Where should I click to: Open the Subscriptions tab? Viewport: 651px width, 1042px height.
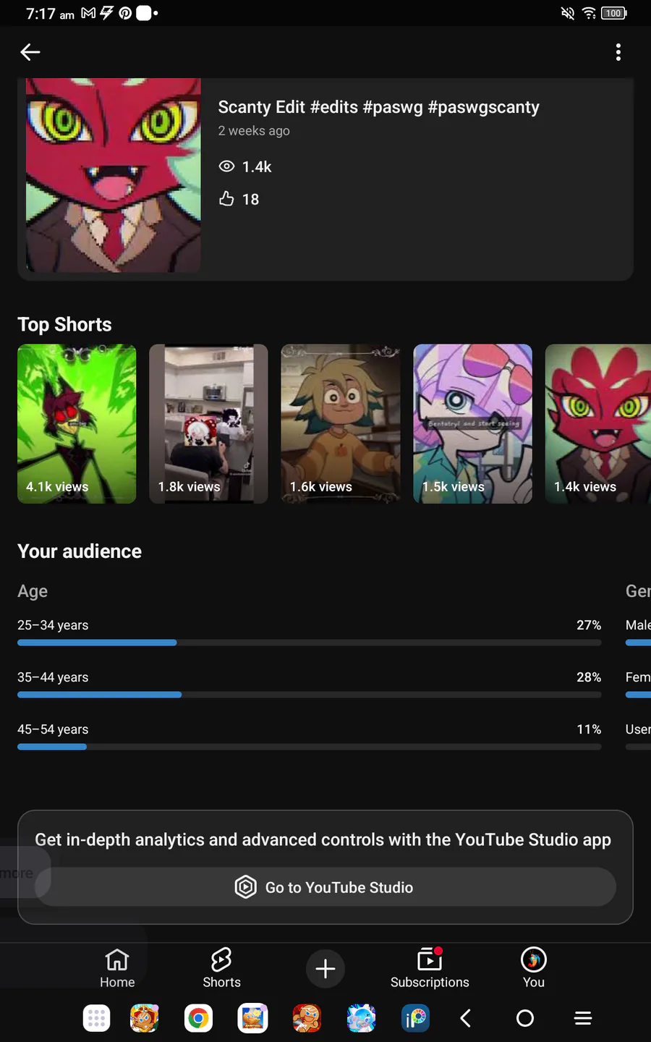430,968
